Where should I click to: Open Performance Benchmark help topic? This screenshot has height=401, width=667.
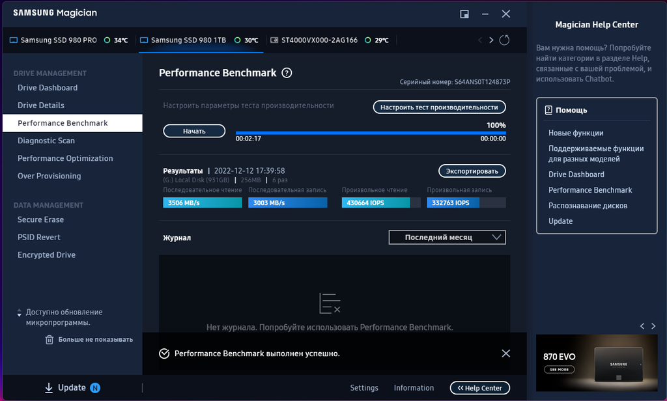pyautogui.click(x=590, y=190)
